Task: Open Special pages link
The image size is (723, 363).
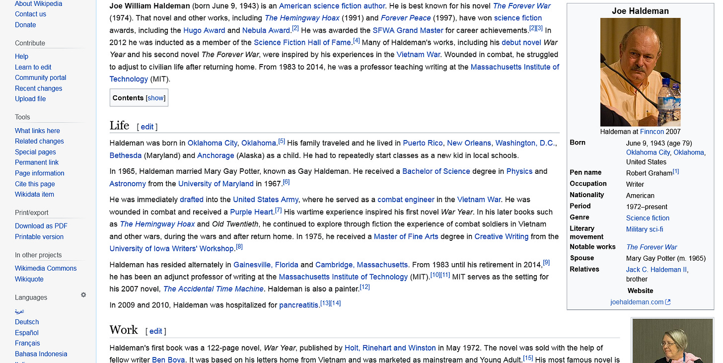Action: (35, 152)
